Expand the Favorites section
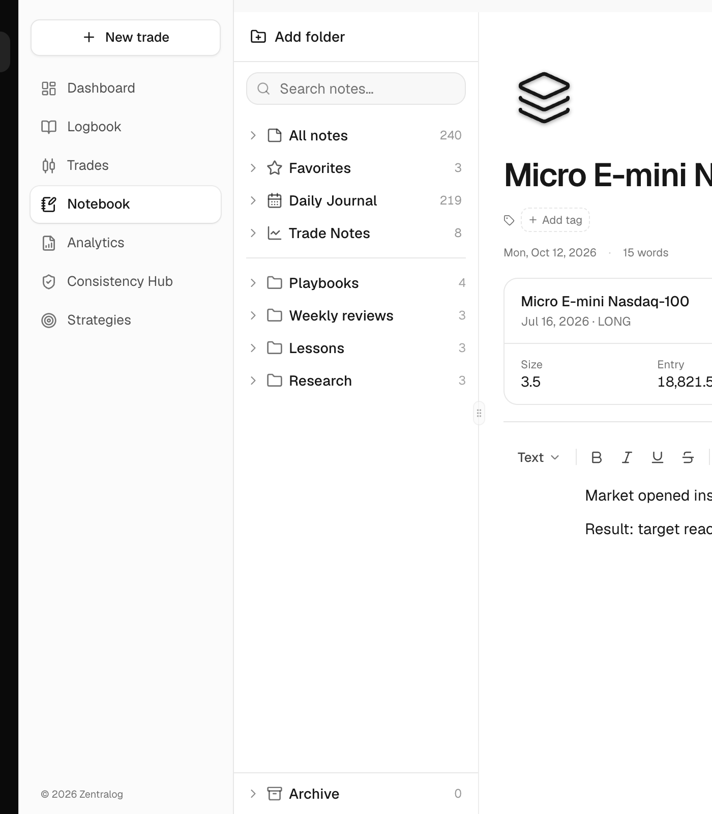This screenshot has width=712, height=814. click(x=253, y=168)
